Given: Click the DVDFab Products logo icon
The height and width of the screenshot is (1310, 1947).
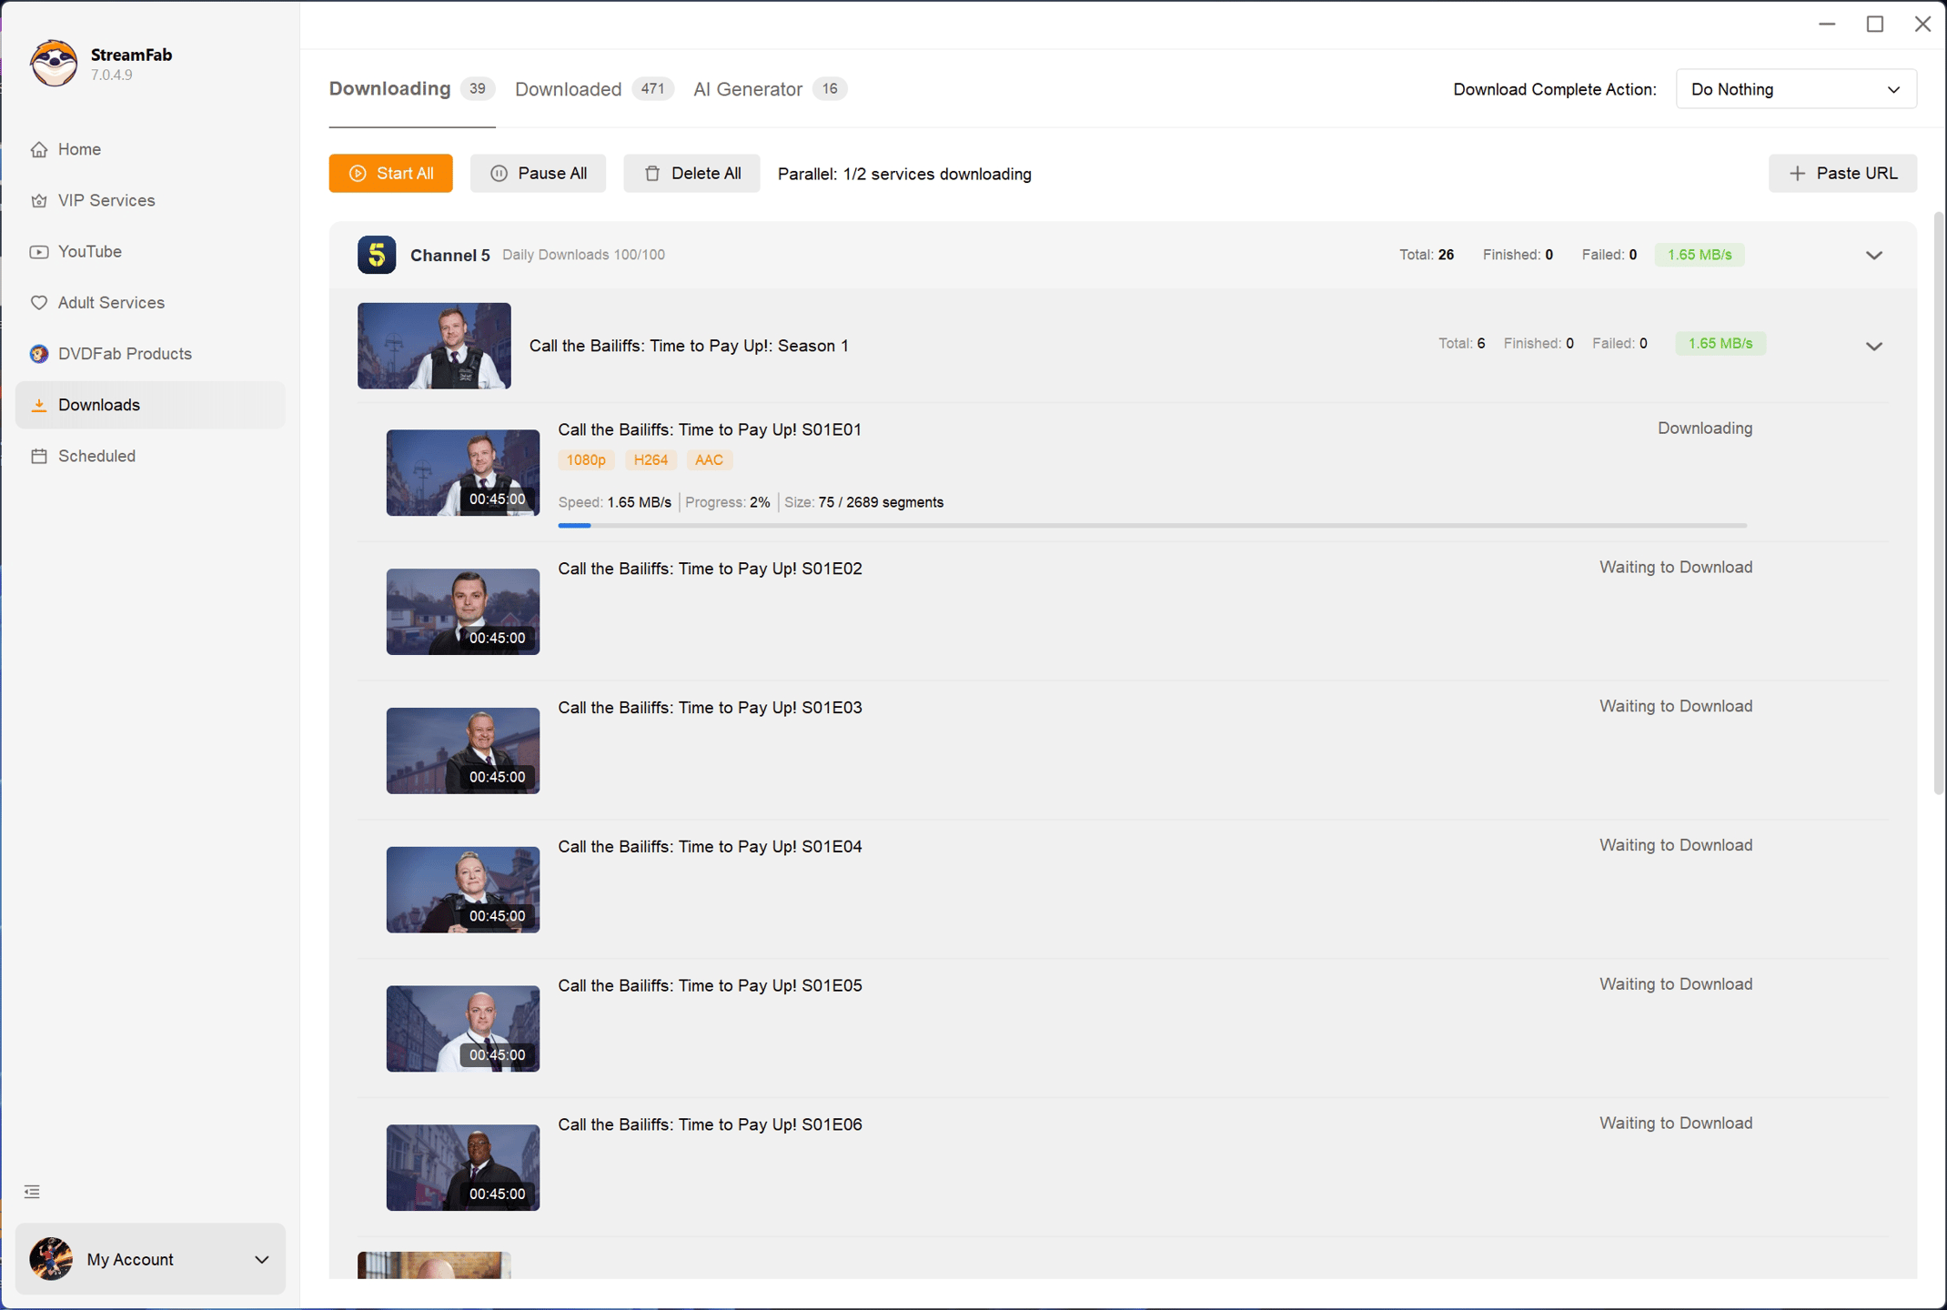Looking at the screenshot, I should pos(38,354).
